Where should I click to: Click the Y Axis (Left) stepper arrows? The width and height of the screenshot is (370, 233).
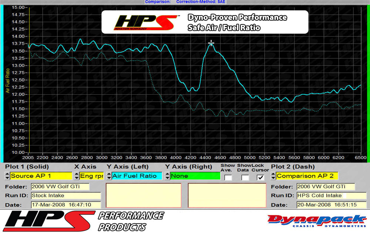click(109, 176)
